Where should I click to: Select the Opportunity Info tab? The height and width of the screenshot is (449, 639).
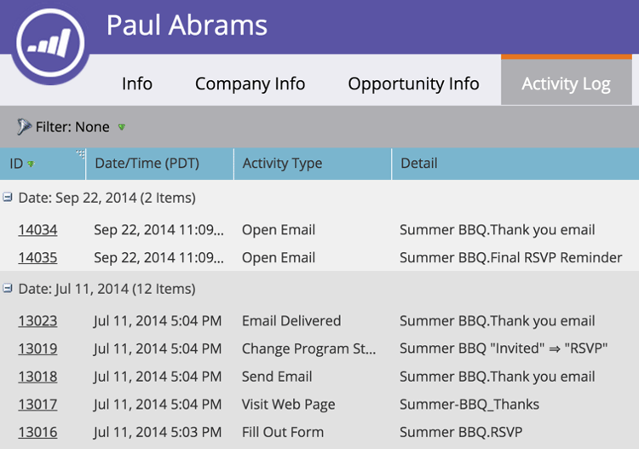pyautogui.click(x=413, y=84)
